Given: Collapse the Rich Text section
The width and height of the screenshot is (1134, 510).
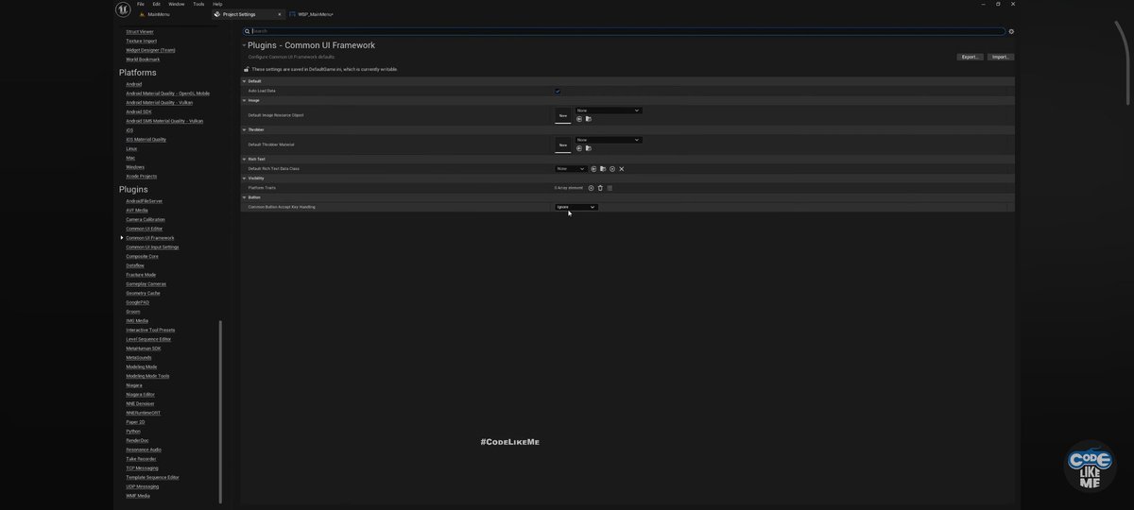Looking at the screenshot, I should coord(245,159).
